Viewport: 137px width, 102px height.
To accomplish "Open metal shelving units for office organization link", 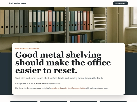I will [68, 88].
